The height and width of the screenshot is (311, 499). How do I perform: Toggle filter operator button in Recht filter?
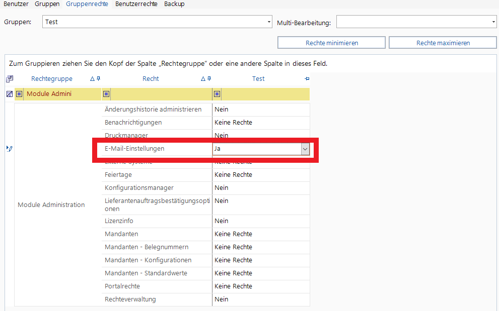pyautogui.click(x=106, y=94)
